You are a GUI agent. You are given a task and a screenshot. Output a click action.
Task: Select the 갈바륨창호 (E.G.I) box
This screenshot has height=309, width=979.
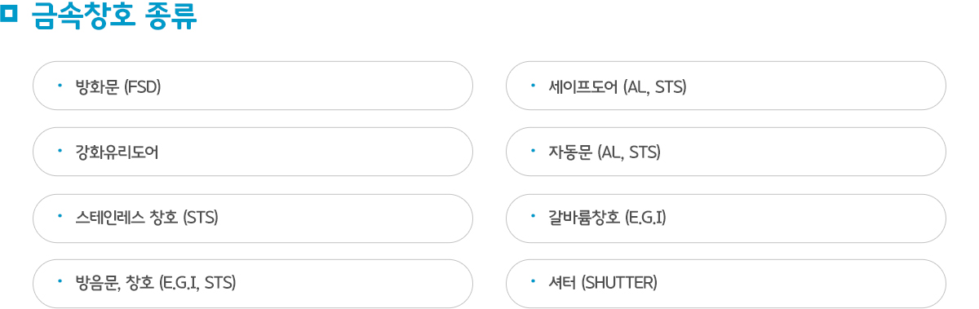click(x=726, y=218)
